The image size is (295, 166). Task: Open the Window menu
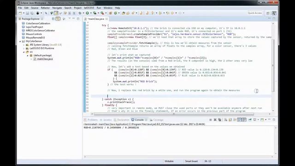pyautogui.click(x=108, y=8)
